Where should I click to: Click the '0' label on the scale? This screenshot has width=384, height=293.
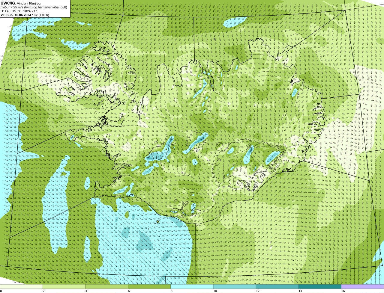[1, 291]
